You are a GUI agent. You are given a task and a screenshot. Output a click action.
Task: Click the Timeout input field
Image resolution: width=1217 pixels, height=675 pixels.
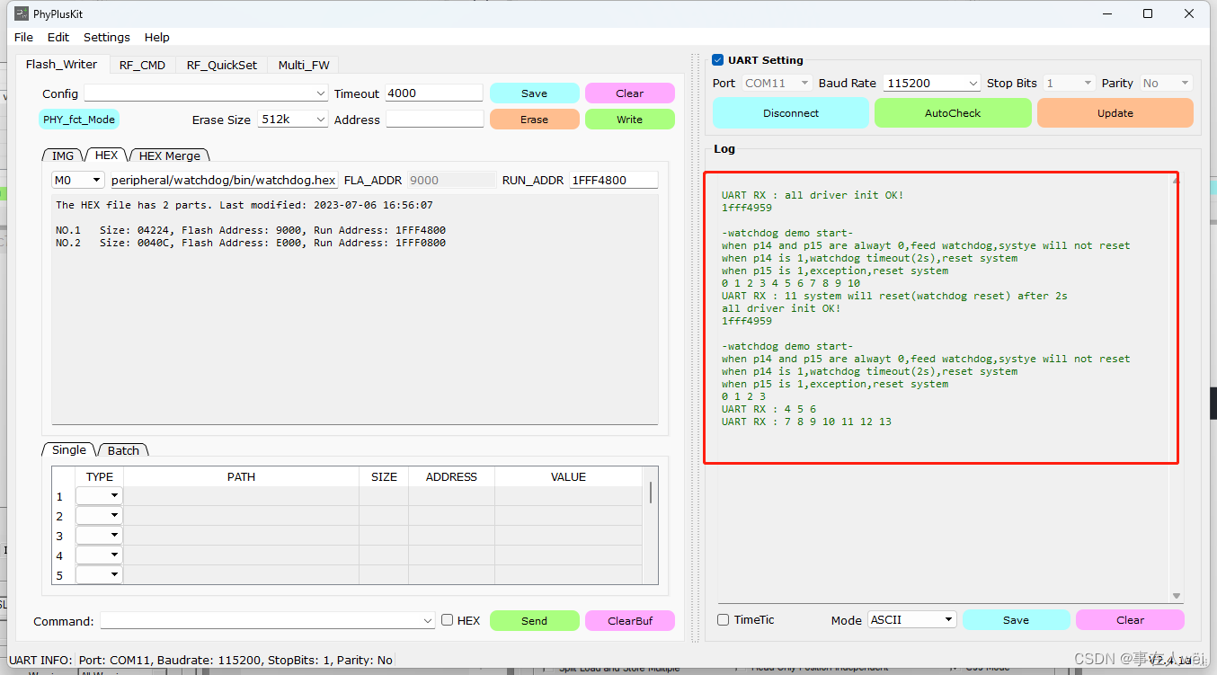[x=434, y=93]
